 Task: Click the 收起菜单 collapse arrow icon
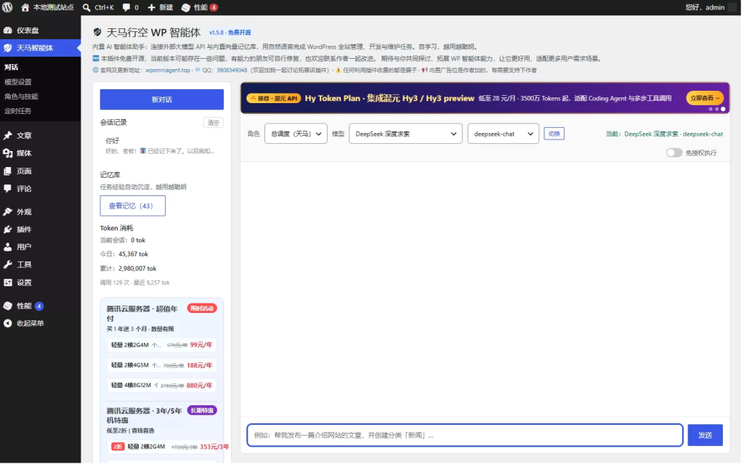click(x=7, y=323)
